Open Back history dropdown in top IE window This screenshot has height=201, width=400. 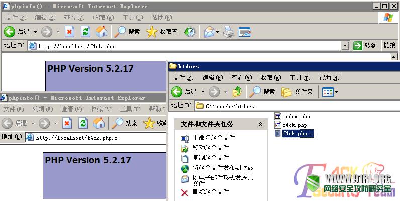[35, 32]
